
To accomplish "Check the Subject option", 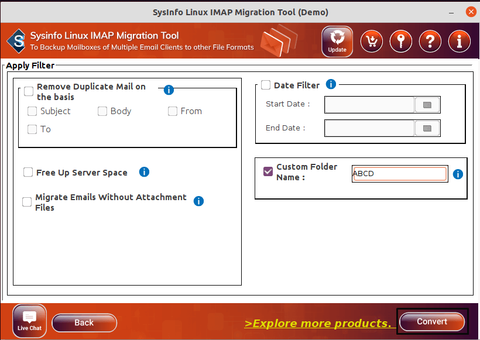I will click(x=32, y=111).
